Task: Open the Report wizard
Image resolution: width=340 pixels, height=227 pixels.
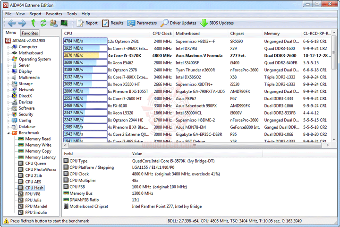Action: (x=87, y=23)
